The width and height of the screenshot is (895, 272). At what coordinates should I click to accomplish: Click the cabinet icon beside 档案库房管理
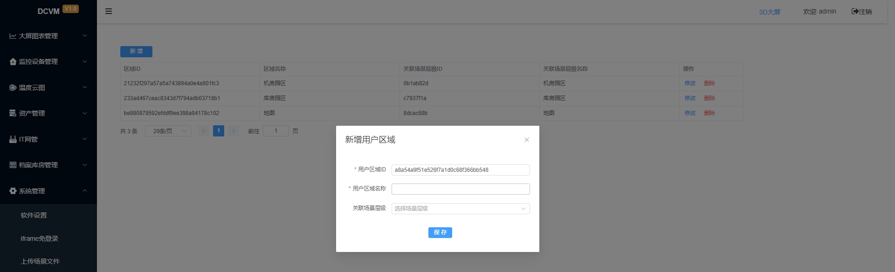tap(13, 165)
